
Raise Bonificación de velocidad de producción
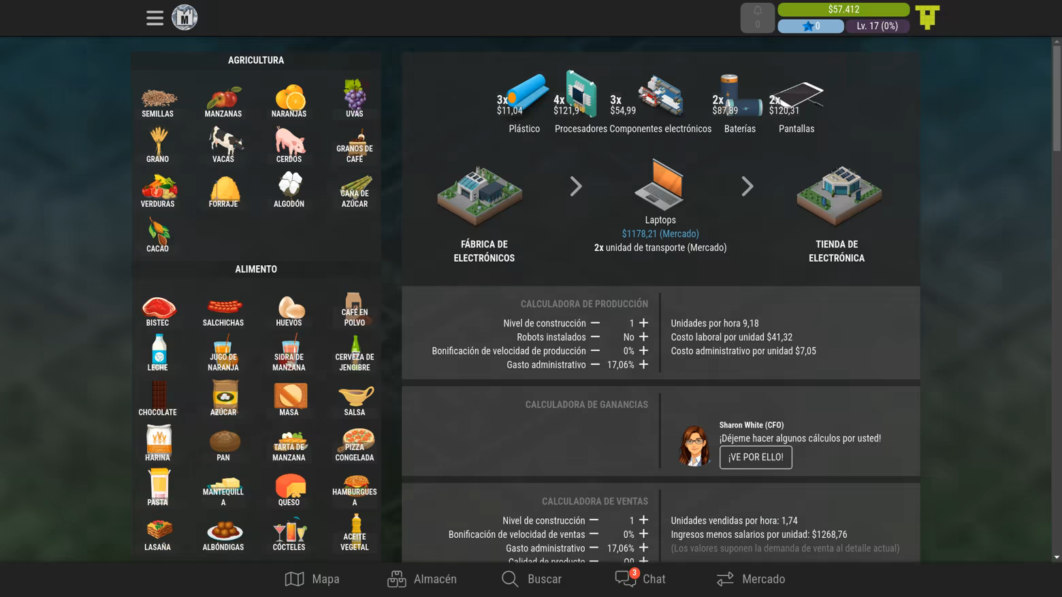643,351
